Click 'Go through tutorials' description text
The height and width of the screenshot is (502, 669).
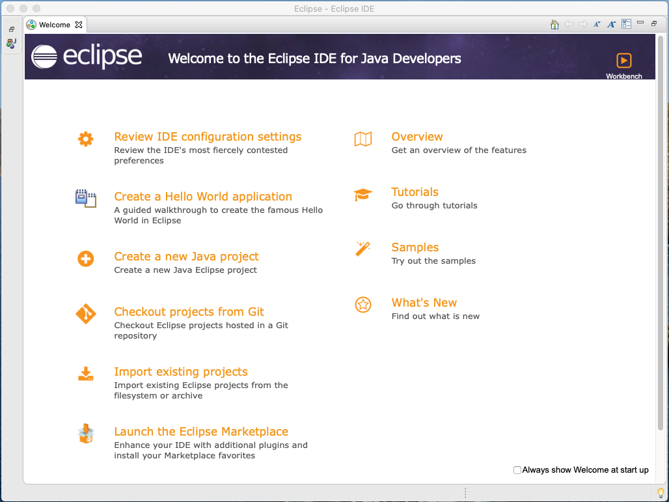434,206
